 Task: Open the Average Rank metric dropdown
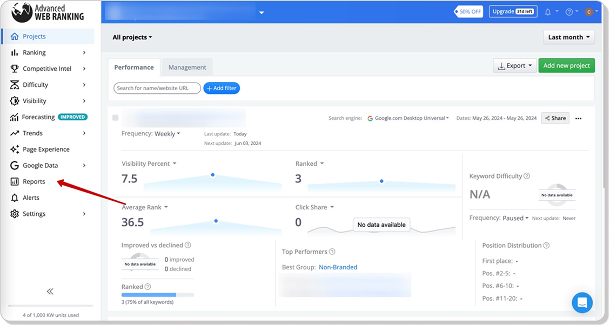click(x=145, y=207)
